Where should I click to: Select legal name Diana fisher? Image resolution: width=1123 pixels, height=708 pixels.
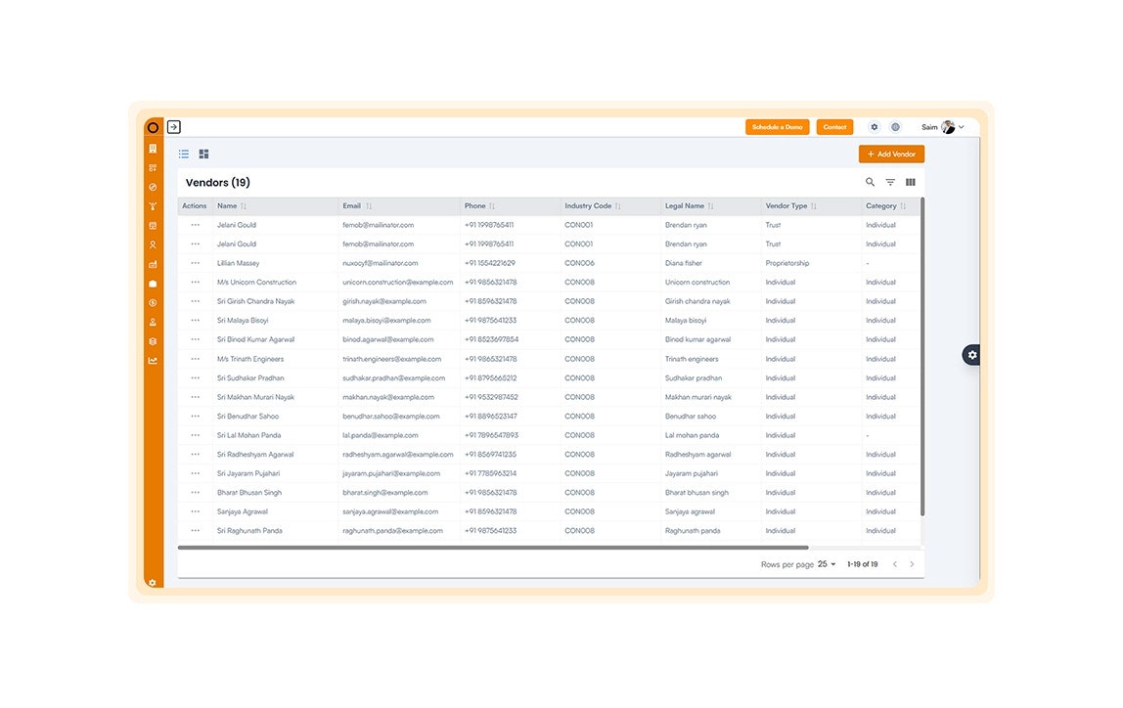pyautogui.click(x=683, y=263)
